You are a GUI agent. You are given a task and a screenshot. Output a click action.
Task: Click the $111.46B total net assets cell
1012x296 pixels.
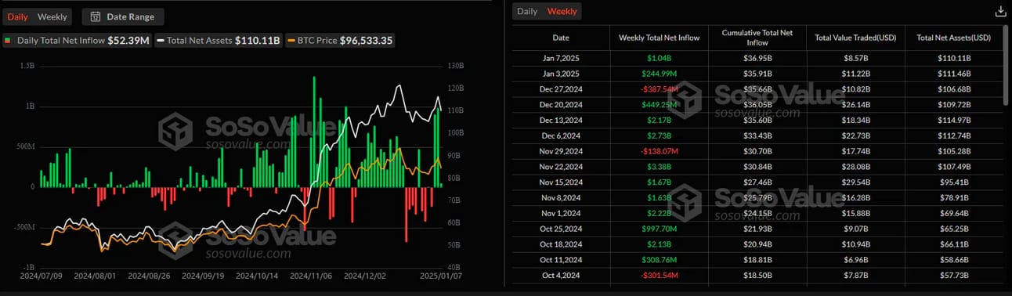pos(953,74)
